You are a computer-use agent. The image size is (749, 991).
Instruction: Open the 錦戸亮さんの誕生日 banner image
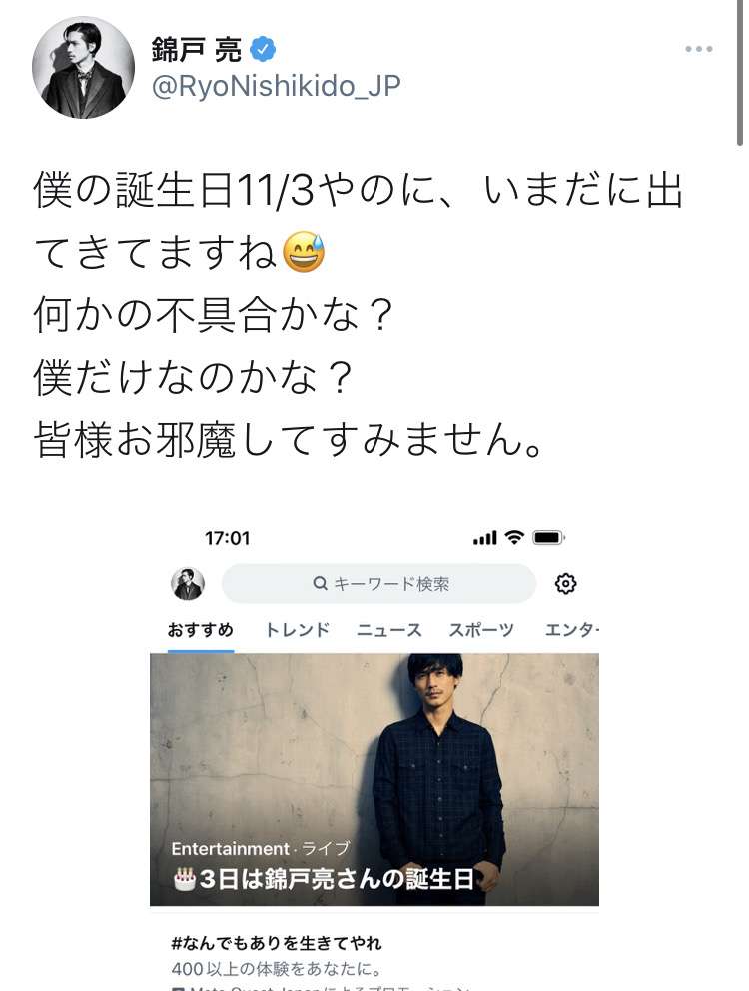tap(374, 779)
